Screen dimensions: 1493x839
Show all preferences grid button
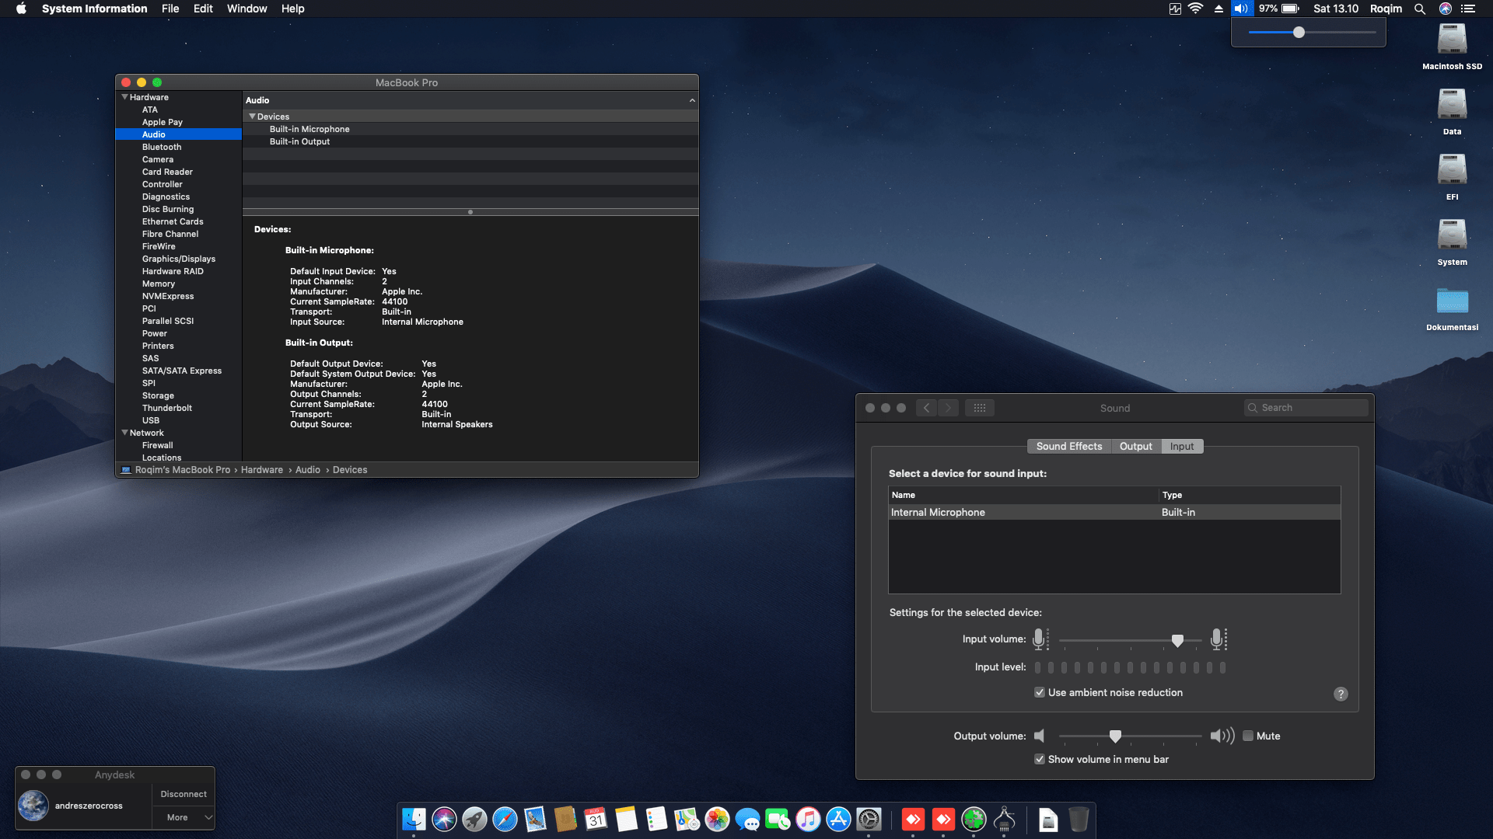click(980, 408)
